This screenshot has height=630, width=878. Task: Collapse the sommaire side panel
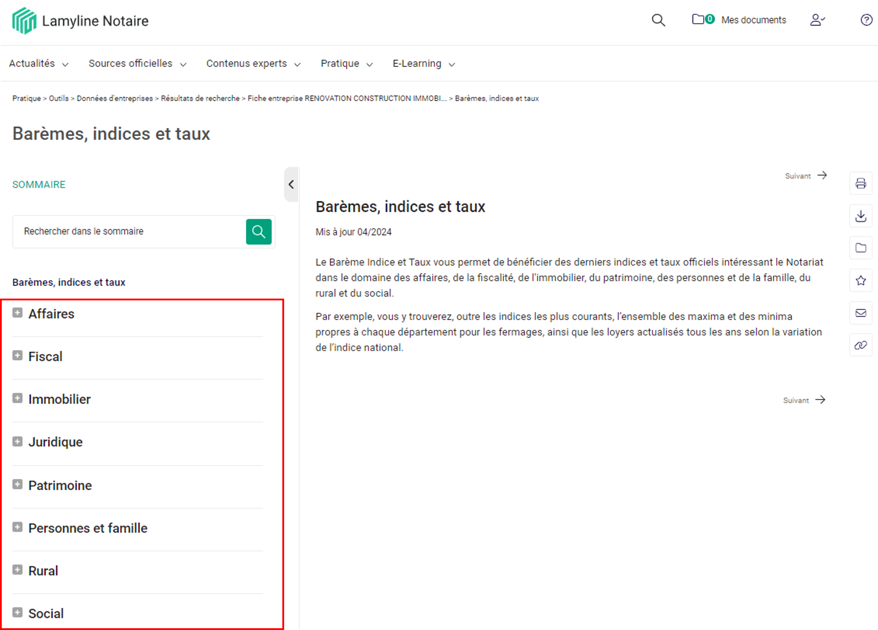(291, 184)
